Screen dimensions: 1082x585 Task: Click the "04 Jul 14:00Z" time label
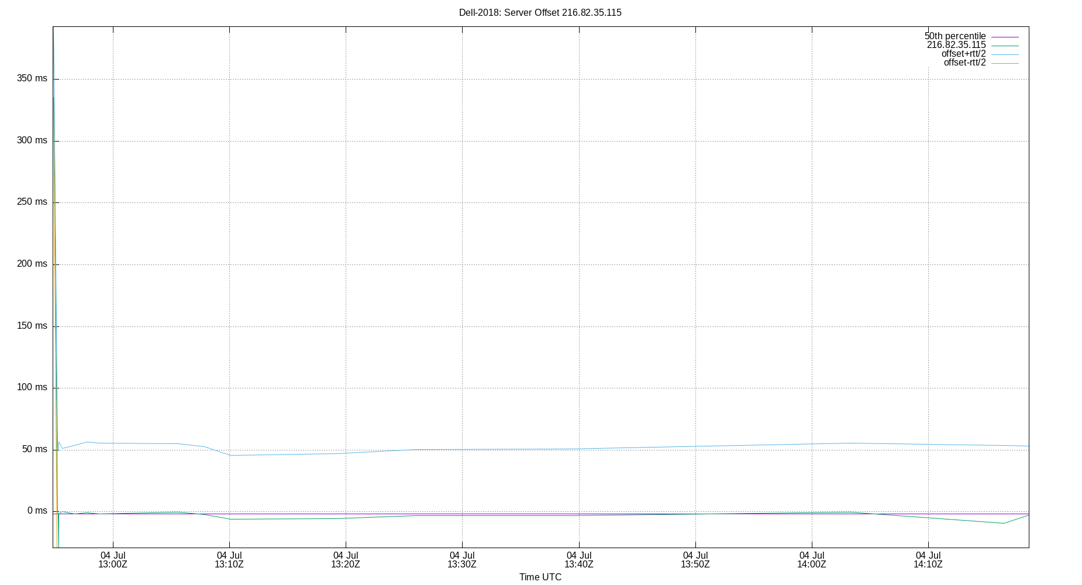pyautogui.click(x=812, y=560)
